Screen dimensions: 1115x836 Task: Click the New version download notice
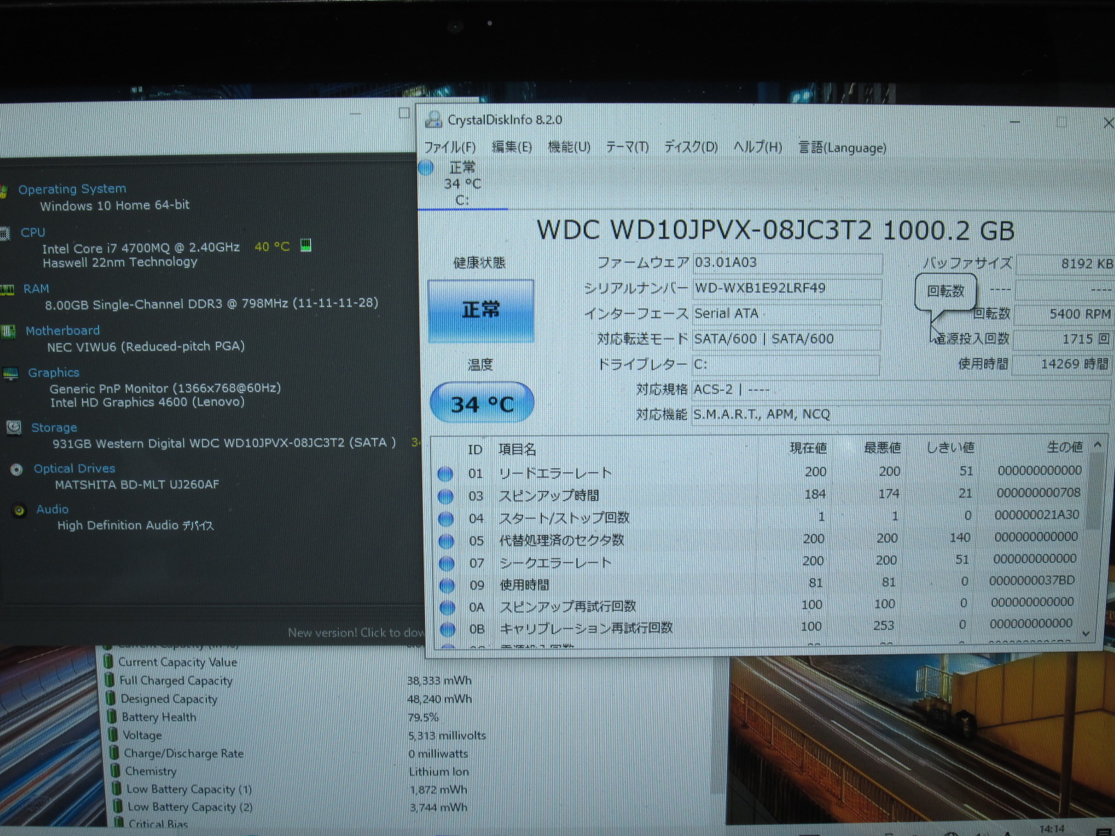point(355,633)
